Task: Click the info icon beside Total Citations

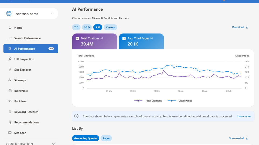Action: (x=102, y=38)
